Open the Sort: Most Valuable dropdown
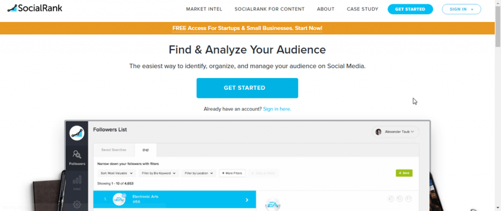Viewport: 501px width, 211px height. point(116,173)
